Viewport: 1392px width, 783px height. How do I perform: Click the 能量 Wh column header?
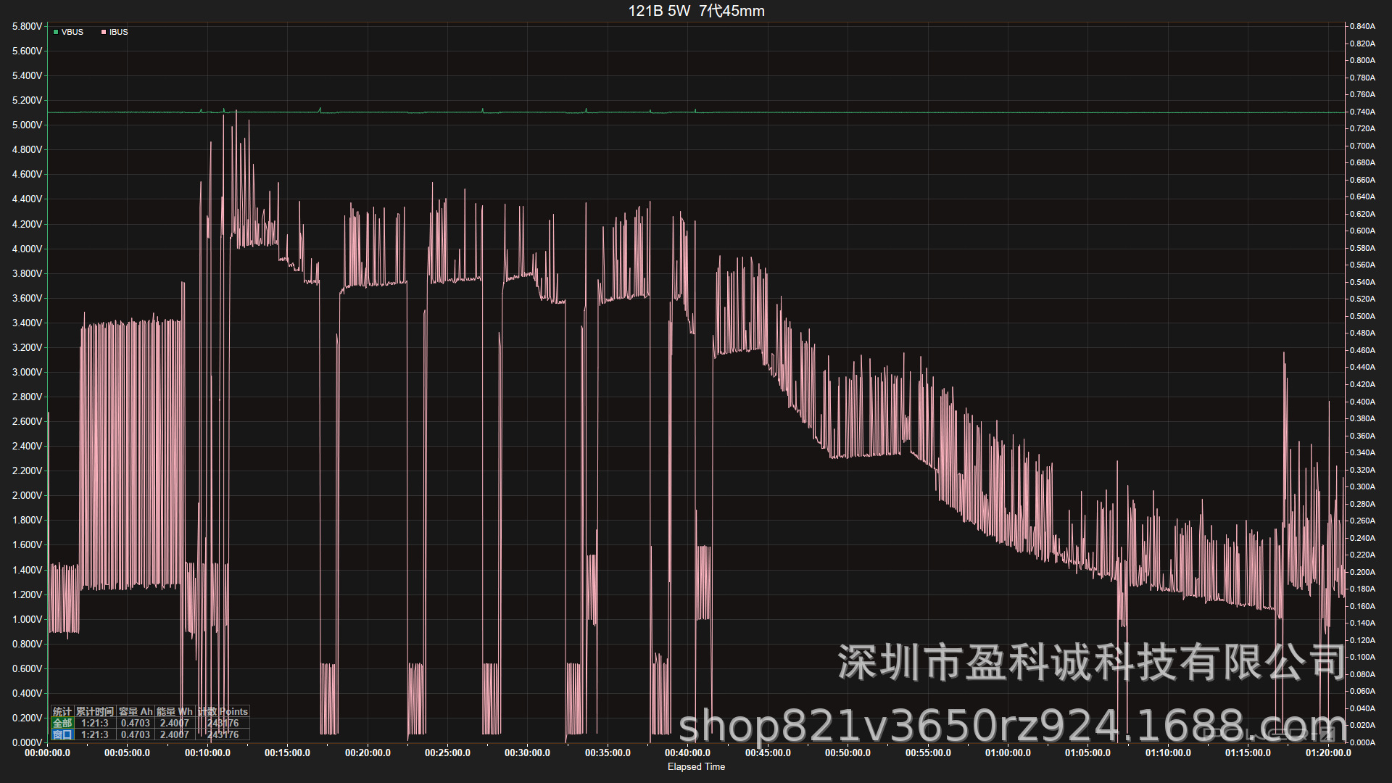[x=175, y=711]
